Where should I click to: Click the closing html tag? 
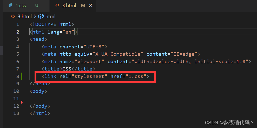coord(40,113)
